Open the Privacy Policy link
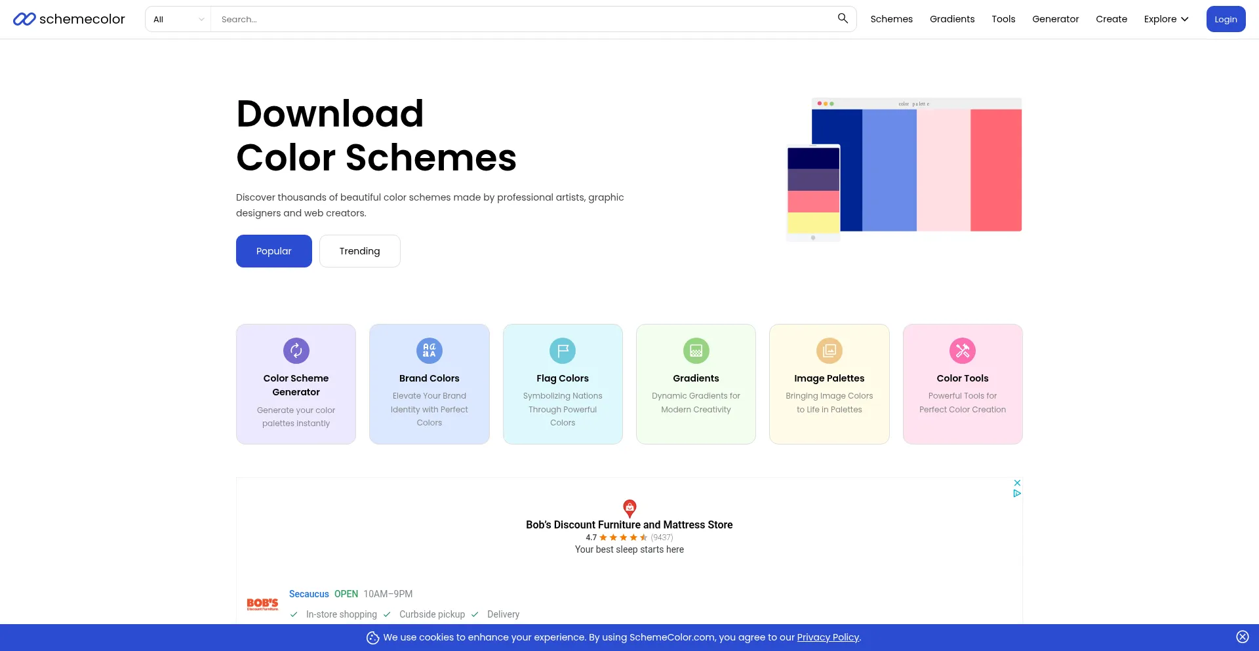Screen dimensions: 1259x651 pos(828,637)
